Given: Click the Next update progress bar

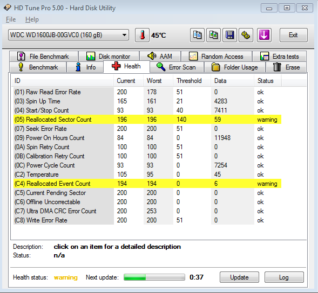Looking at the screenshot, I should click(x=154, y=277).
